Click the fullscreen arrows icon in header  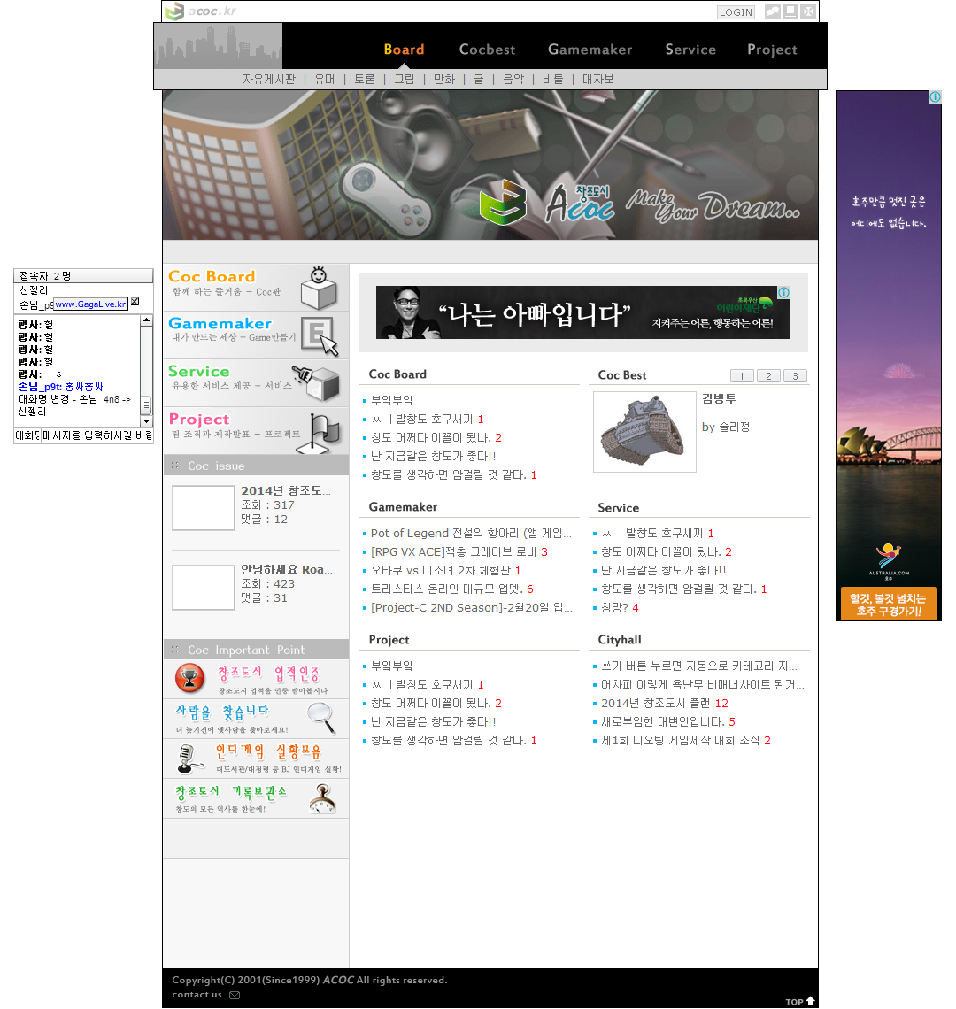pos(808,12)
